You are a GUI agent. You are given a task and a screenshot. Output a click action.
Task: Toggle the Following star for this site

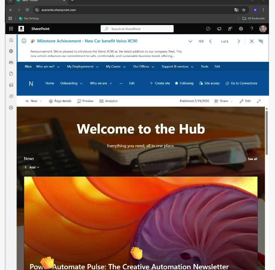click(x=184, y=83)
